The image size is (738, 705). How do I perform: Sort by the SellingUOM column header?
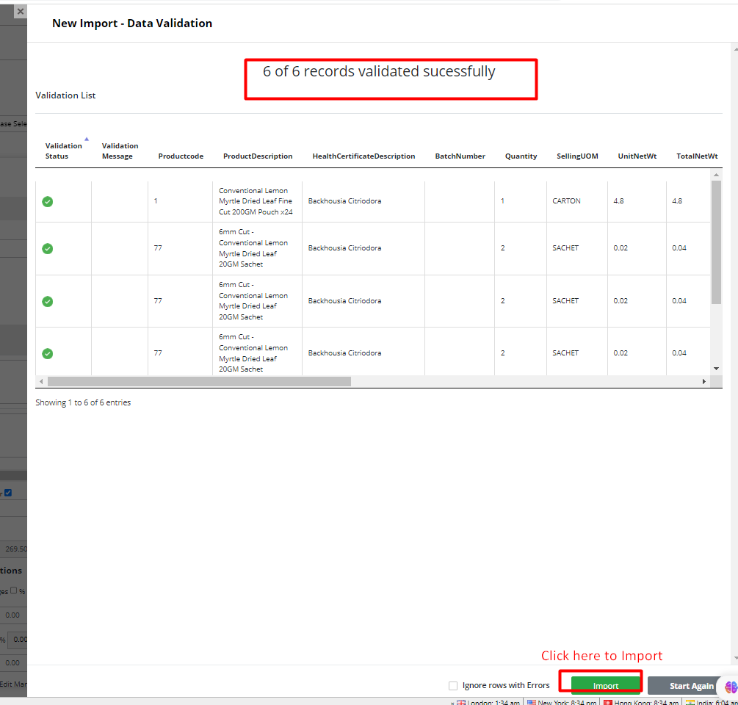577,156
